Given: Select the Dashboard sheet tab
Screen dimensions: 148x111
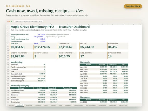Looking at the screenshot, I should point(20,105).
